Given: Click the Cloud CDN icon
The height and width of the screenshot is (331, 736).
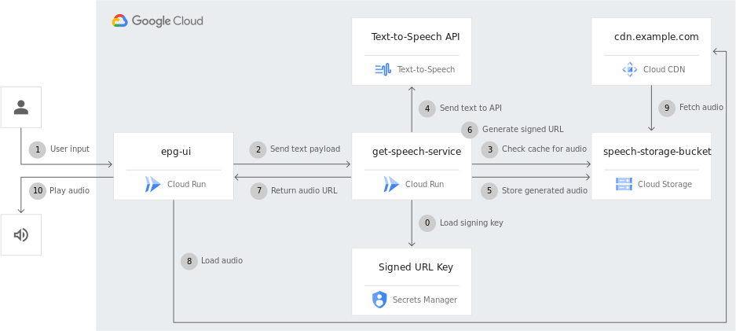Looking at the screenshot, I should point(629,69).
